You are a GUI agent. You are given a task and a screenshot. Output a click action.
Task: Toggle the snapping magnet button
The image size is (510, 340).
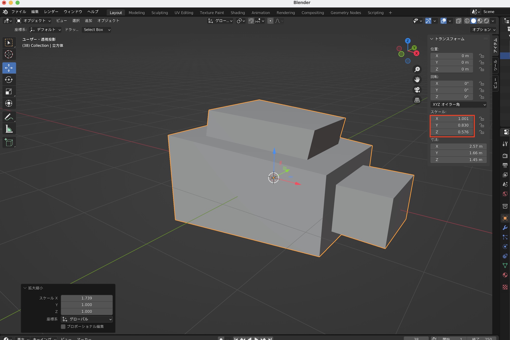coord(251,21)
